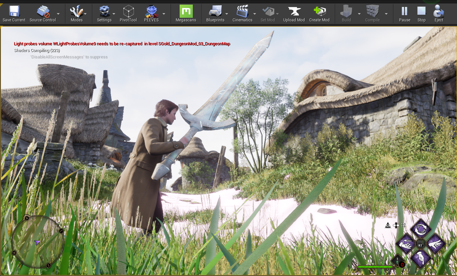Viewport: 457px width, 276px height.
Task: Open the Settings gear icon
Action: [104, 12]
